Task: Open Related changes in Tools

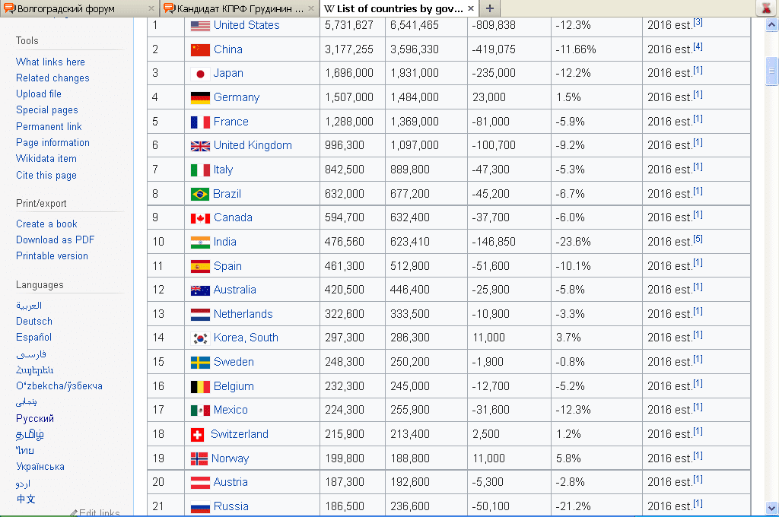Action: [52, 78]
